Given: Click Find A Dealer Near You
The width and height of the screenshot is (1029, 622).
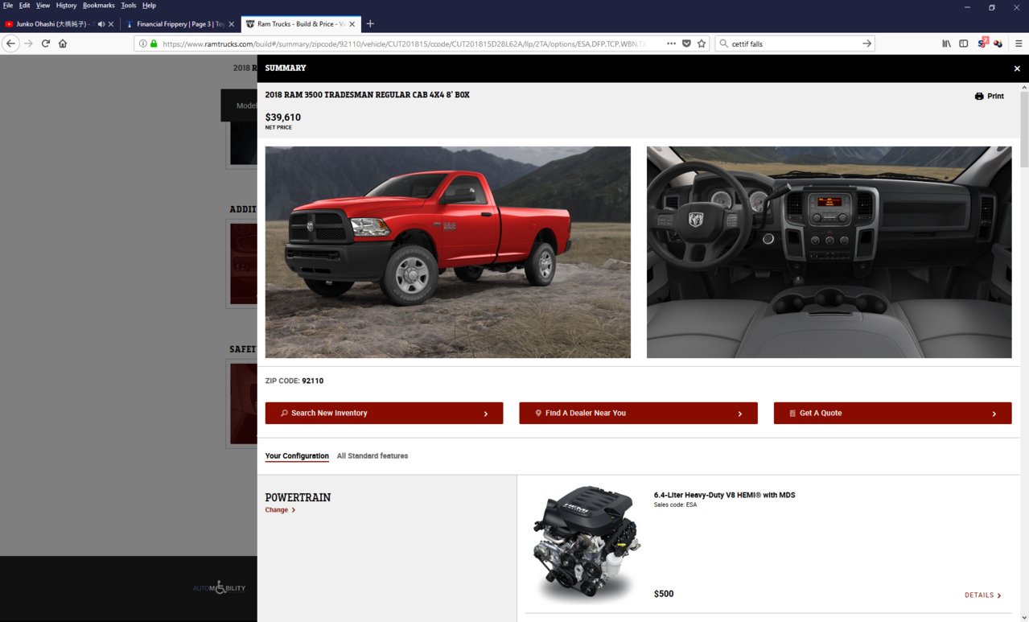Looking at the screenshot, I should [638, 414].
